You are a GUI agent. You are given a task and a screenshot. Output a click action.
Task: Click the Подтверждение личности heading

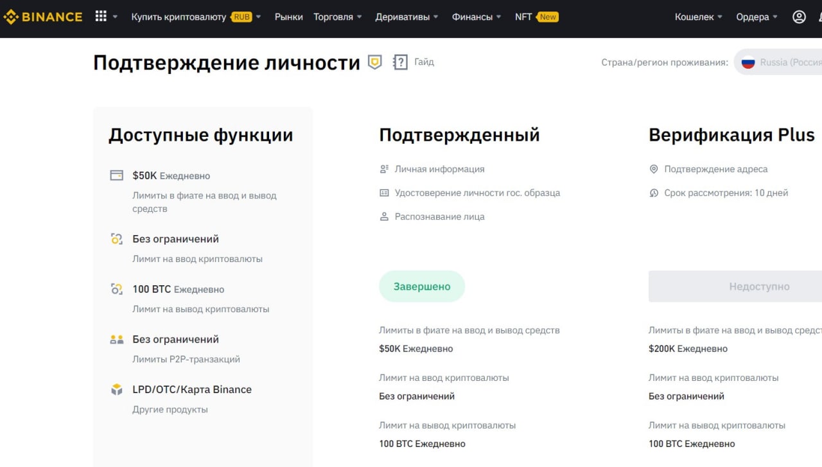pyautogui.click(x=227, y=62)
